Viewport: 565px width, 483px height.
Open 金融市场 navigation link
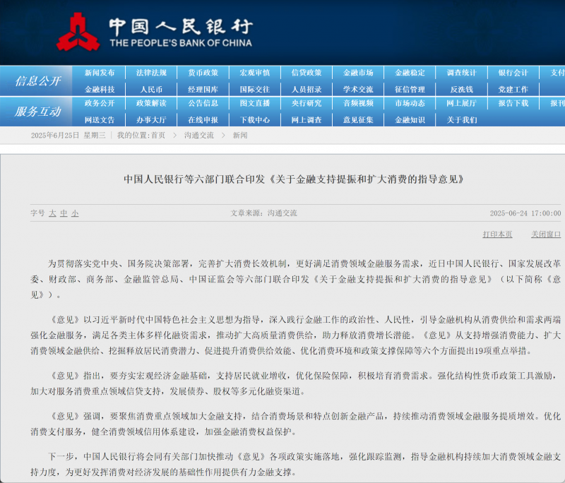(358, 73)
